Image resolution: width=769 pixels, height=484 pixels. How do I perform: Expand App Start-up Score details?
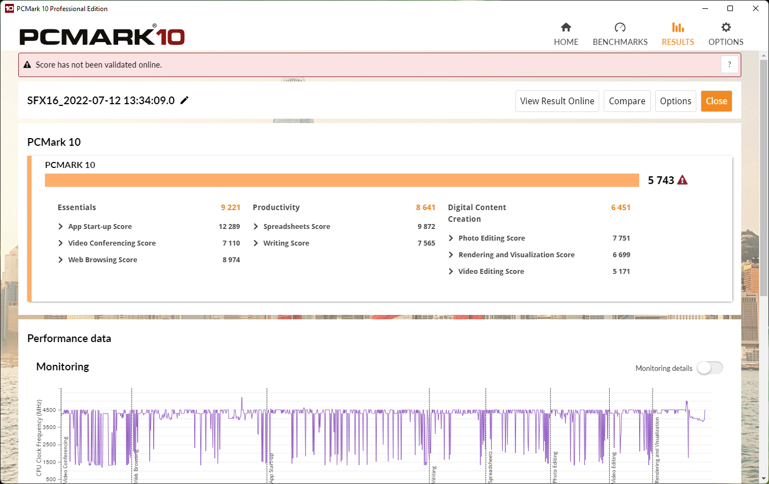click(x=60, y=227)
